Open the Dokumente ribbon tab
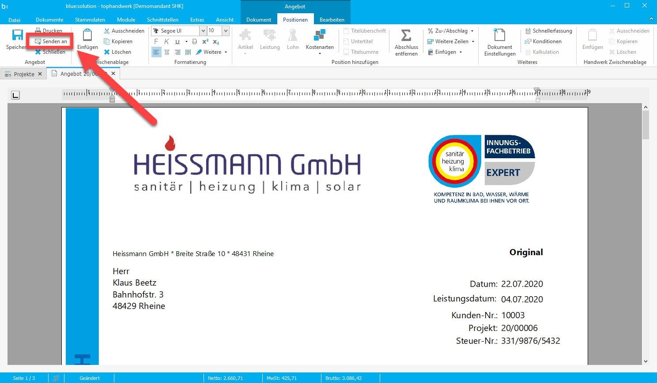Image resolution: width=657 pixels, height=383 pixels. tap(49, 19)
